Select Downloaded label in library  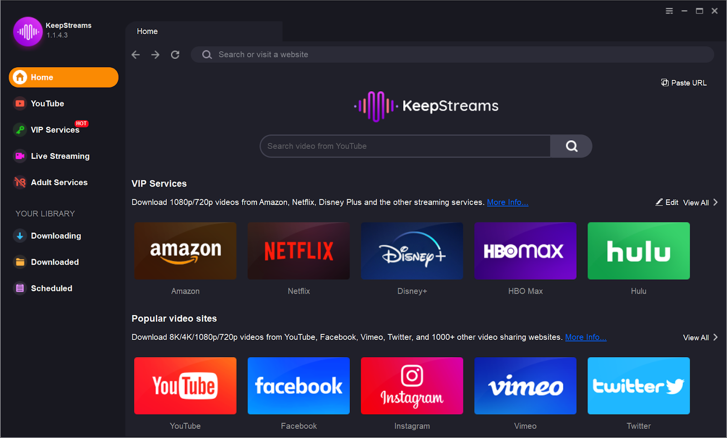click(55, 262)
